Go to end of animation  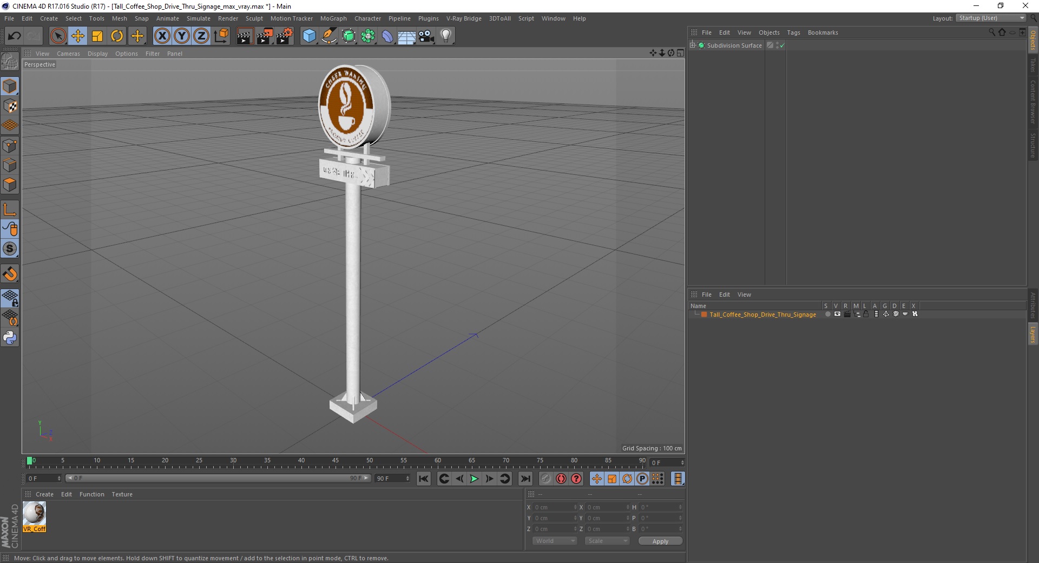pos(525,479)
